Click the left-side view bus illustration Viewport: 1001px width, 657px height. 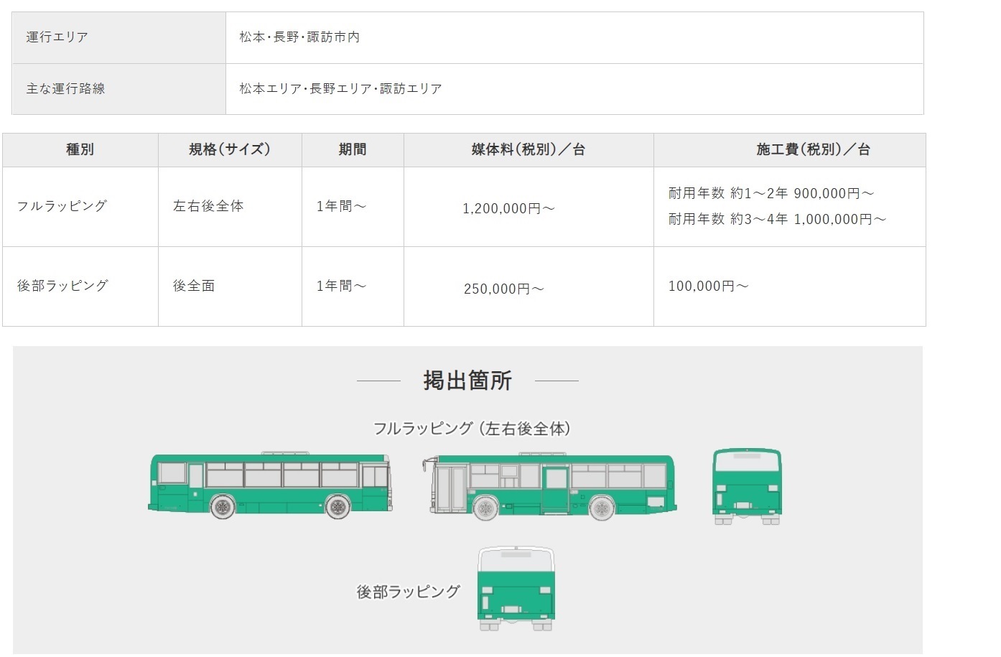coord(270,485)
